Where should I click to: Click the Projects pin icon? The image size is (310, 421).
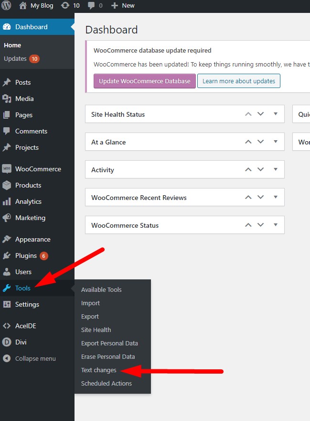7,147
